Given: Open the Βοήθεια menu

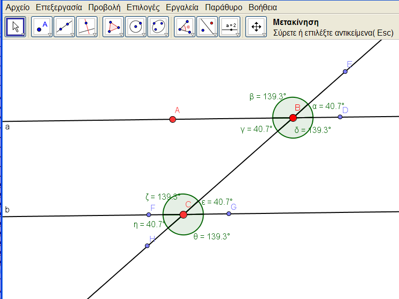Looking at the screenshot, I should pos(263,8).
